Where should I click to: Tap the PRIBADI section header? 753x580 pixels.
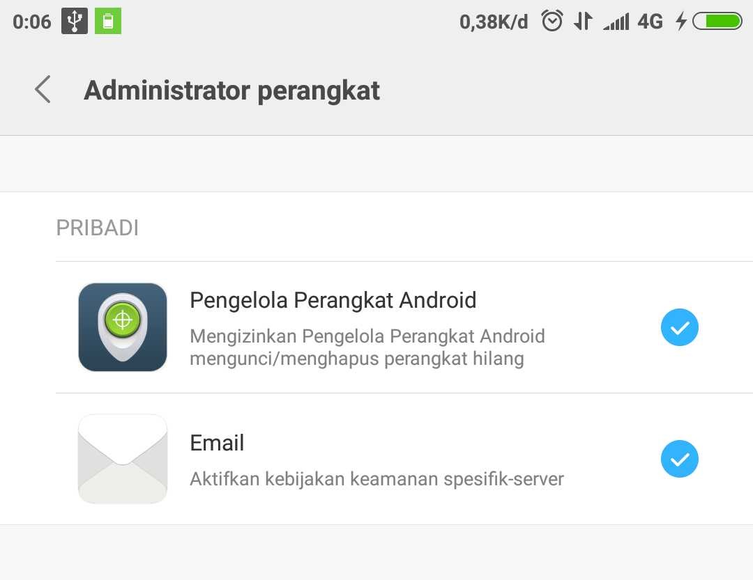(97, 228)
